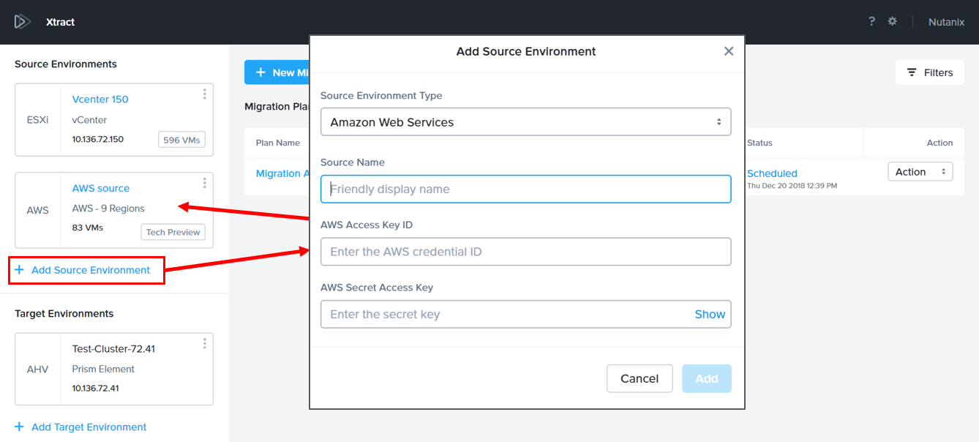This screenshot has height=442, width=979.
Task: Select the Test-Cluster-72.41 target name
Action: pyautogui.click(x=113, y=349)
